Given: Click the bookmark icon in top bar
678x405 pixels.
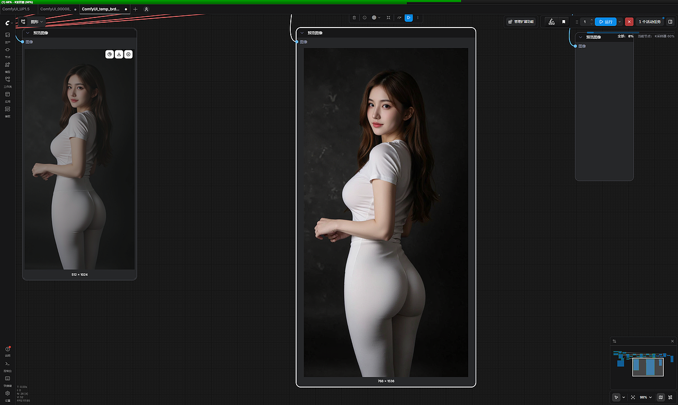Looking at the screenshot, I should coord(564,22).
